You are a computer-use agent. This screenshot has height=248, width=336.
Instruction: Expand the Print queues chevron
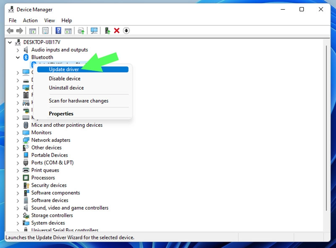(x=18, y=170)
